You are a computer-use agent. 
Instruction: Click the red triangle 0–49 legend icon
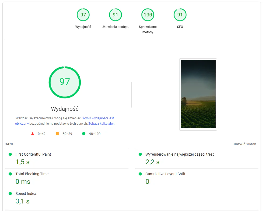coord(33,134)
